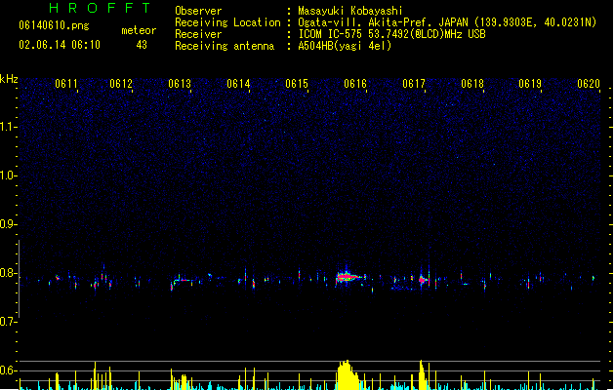
Task: Click the 1.0 kHz axis label
Action: [x=8, y=175]
